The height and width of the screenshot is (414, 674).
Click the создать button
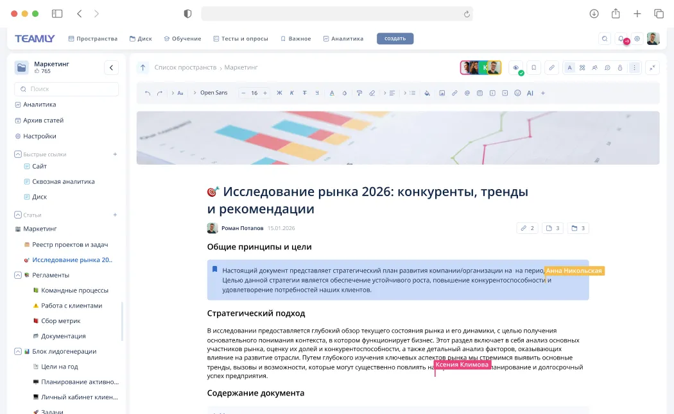pyautogui.click(x=395, y=38)
